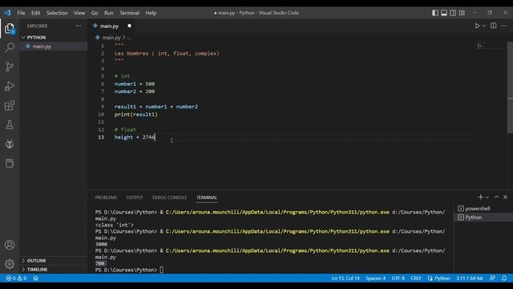The height and width of the screenshot is (289, 513).
Task: Click the VS Code logo icon
Action: point(7,13)
